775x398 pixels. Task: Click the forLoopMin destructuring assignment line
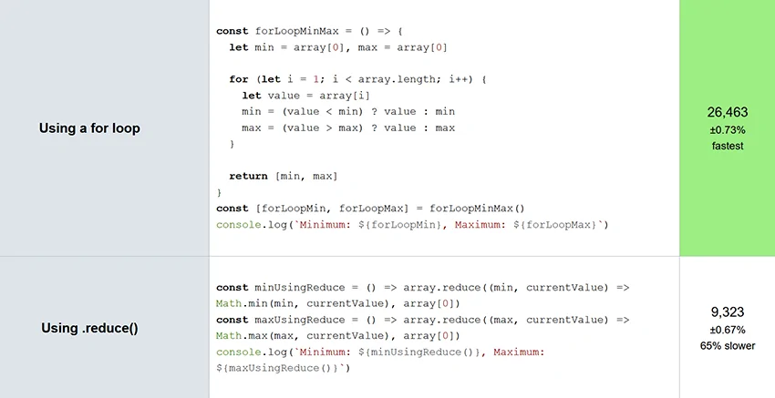pyautogui.click(x=371, y=208)
